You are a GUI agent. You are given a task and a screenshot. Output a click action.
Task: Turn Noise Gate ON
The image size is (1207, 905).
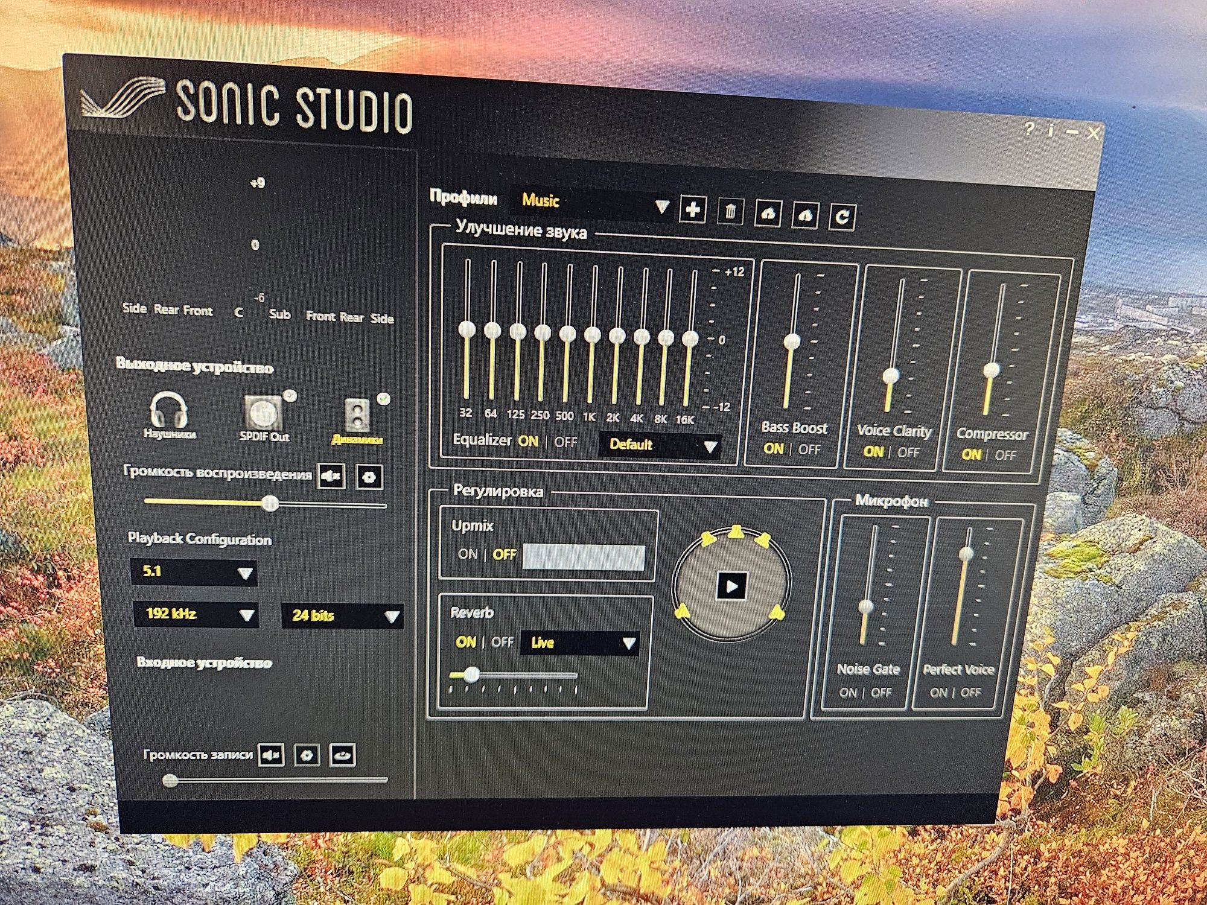(x=848, y=693)
